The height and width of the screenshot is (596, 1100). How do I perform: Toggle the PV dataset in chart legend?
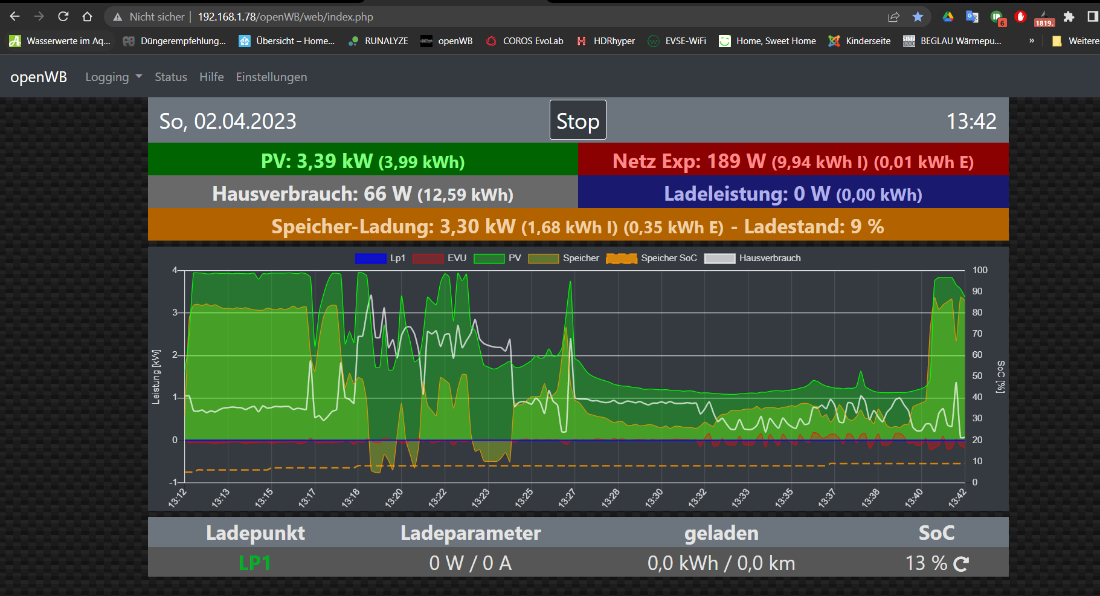(498, 258)
